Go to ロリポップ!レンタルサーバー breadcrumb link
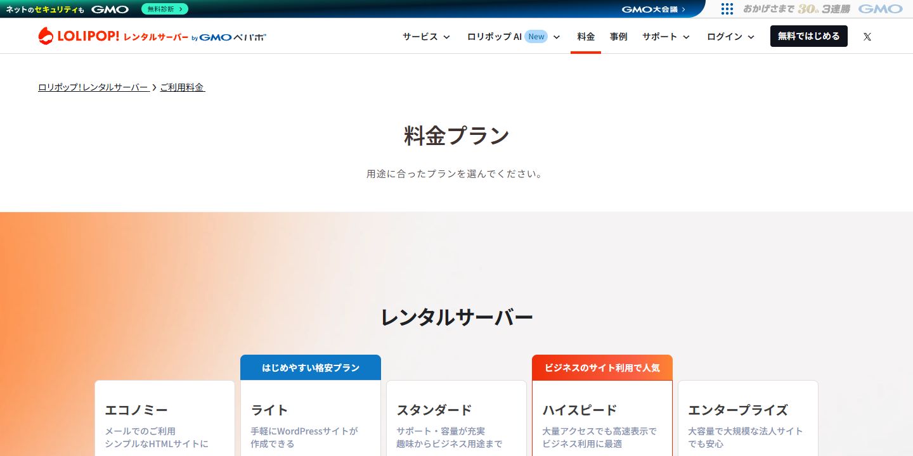 (93, 87)
